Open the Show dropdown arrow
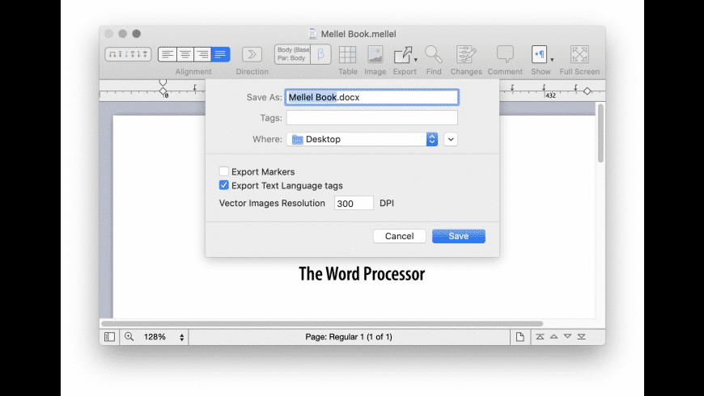Viewport: 704px width, 396px height. click(552, 60)
